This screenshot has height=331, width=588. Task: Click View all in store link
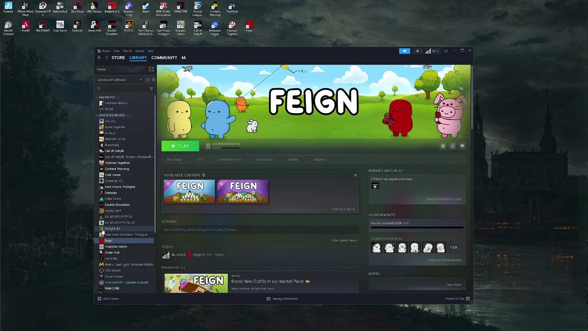coord(343,209)
